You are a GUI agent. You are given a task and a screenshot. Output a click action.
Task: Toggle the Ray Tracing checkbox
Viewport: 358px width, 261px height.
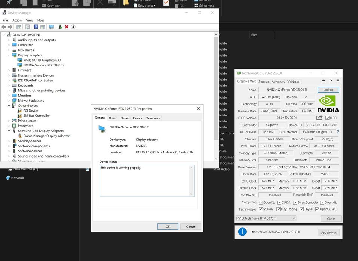pyautogui.click(x=278, y=209)
